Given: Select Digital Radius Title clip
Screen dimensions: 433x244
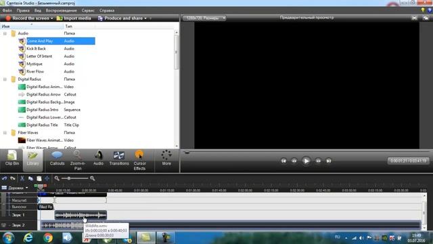Looking at the screenshot, I should 42,125.
